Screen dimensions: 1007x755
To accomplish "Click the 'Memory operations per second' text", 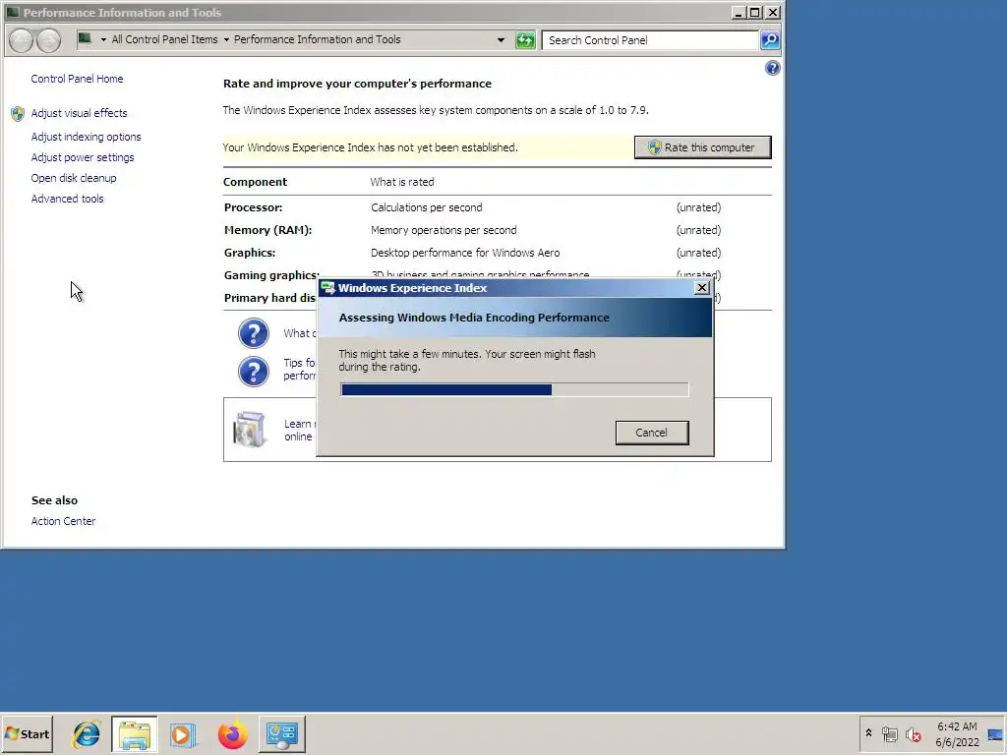I will click(x=444, y=230).
